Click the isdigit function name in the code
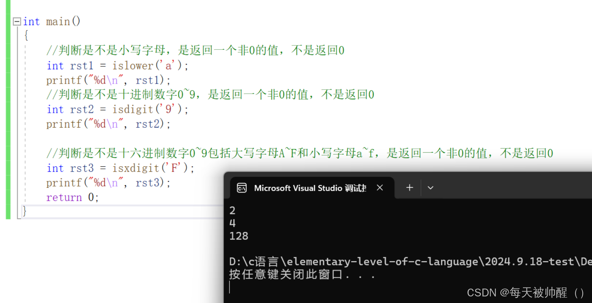Viewport: 592px width, 303px height. (x=132, y=109)
